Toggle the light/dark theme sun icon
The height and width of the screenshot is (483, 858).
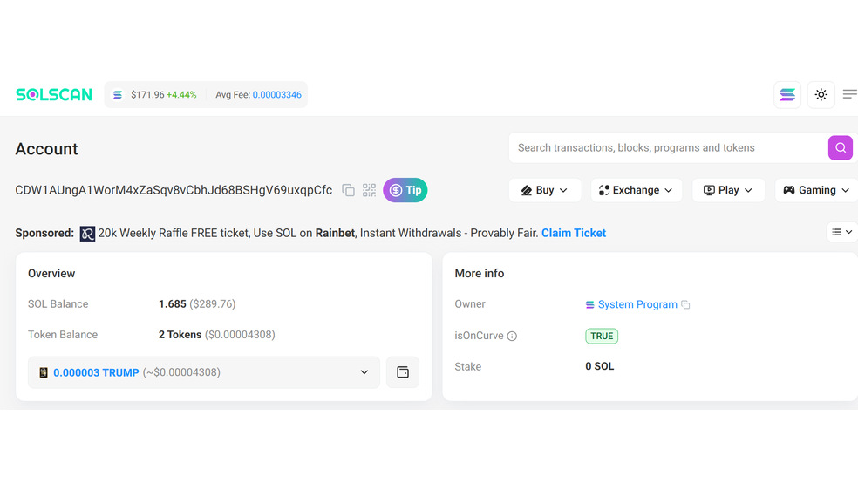(821, 95)
